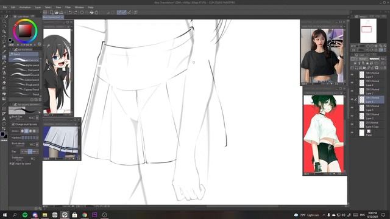Expand Brush Size extra settings plus icon
This screenshot has height=219, width=390.
coord(10,117)
